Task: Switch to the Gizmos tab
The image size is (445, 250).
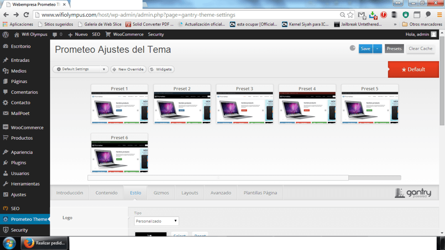Action: (x=161, y=193)
